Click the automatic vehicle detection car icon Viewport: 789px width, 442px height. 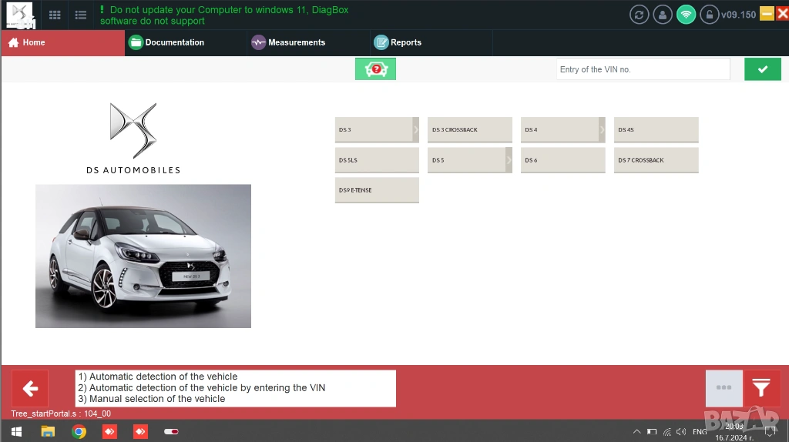tap(375, 69)
